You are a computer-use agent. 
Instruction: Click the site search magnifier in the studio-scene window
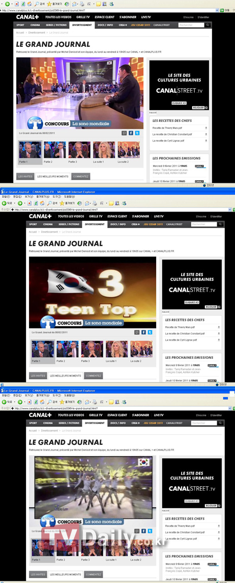(208, 25)
